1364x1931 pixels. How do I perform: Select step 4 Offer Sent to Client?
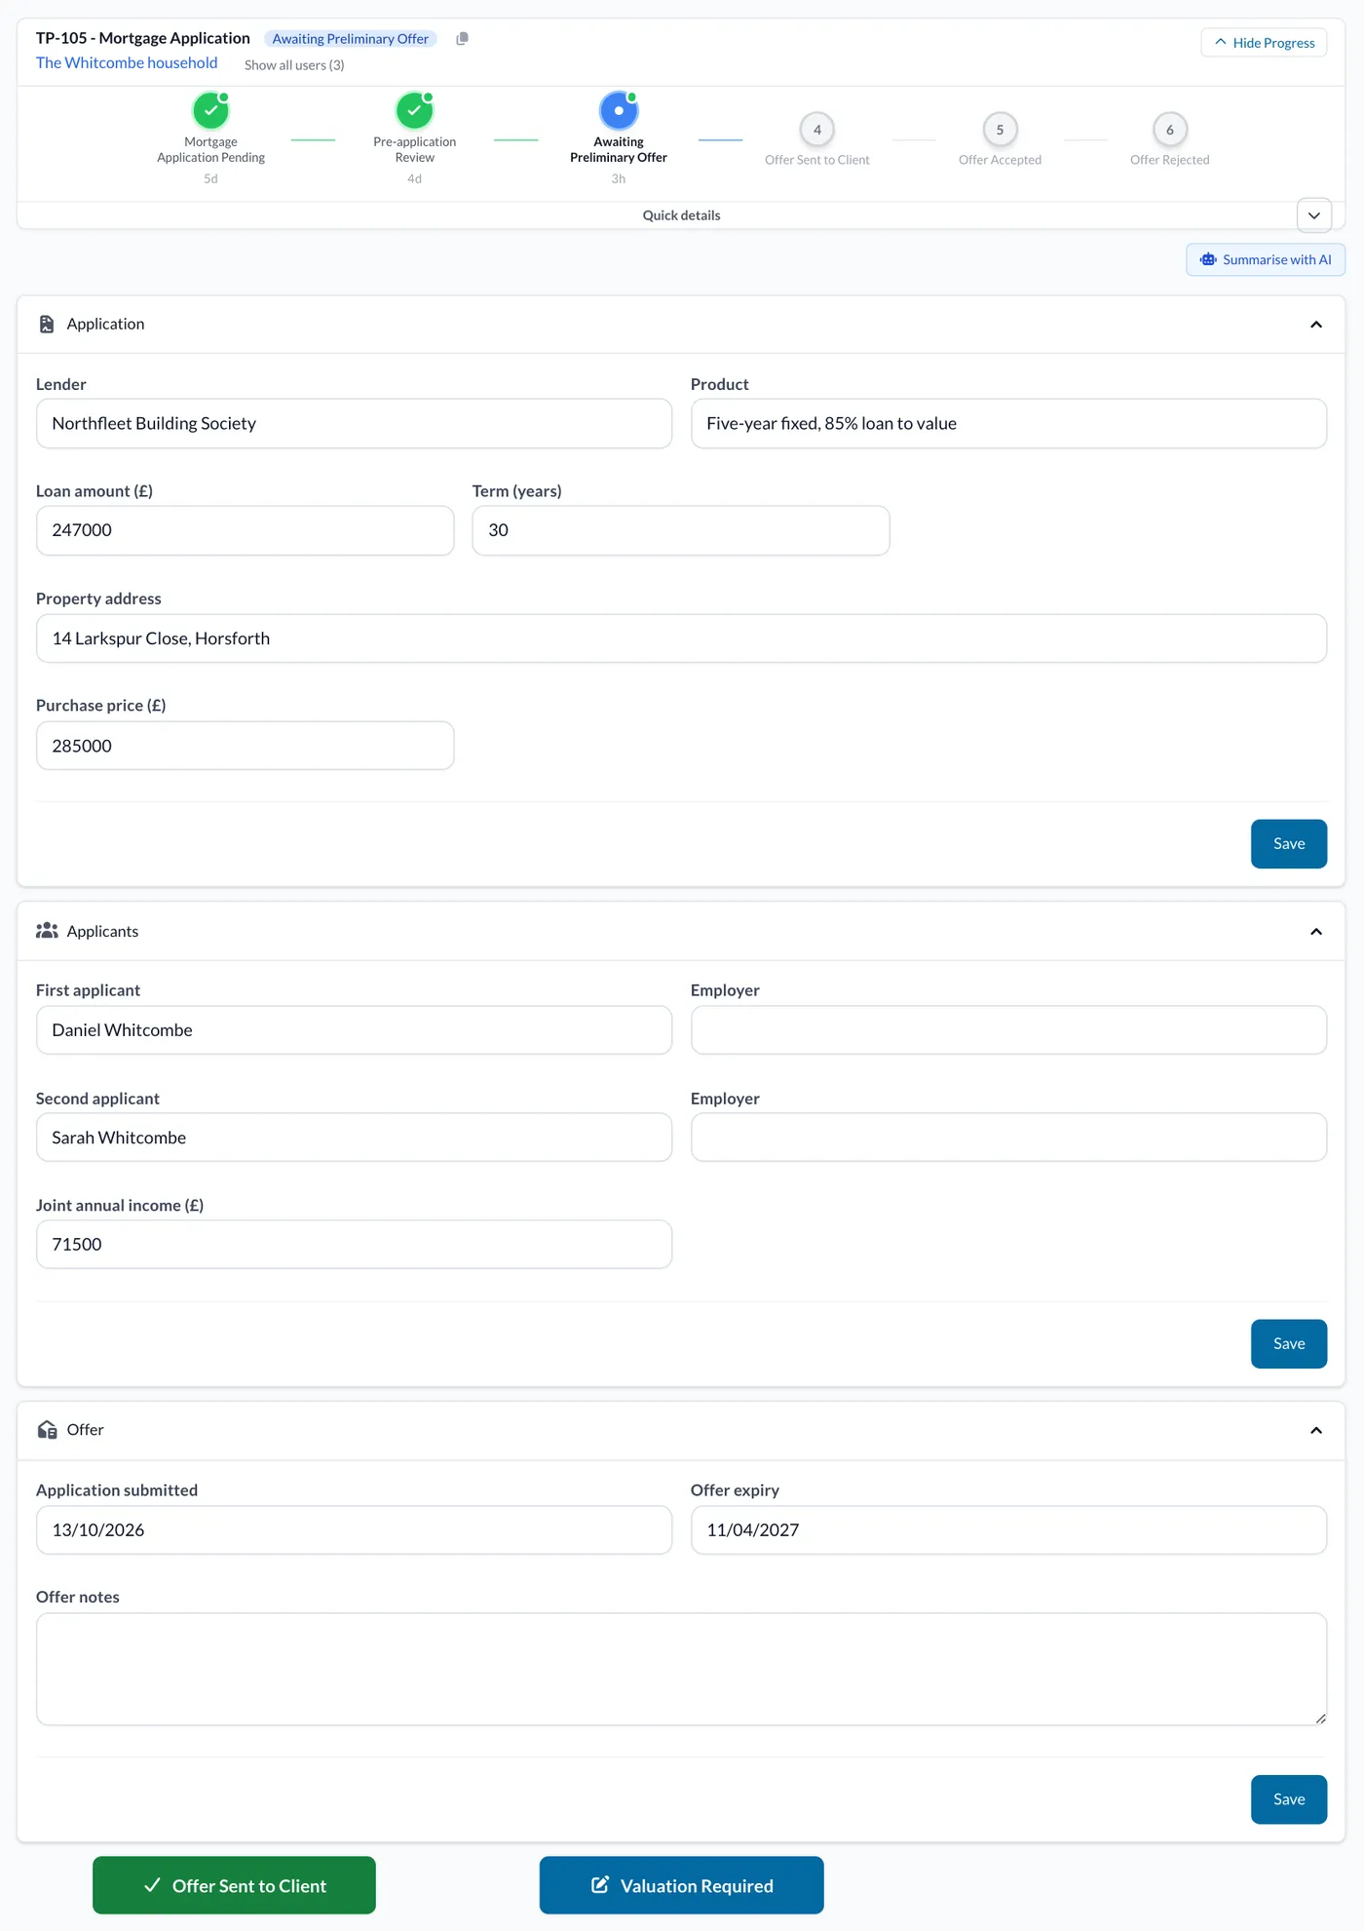tap(817, 130)
